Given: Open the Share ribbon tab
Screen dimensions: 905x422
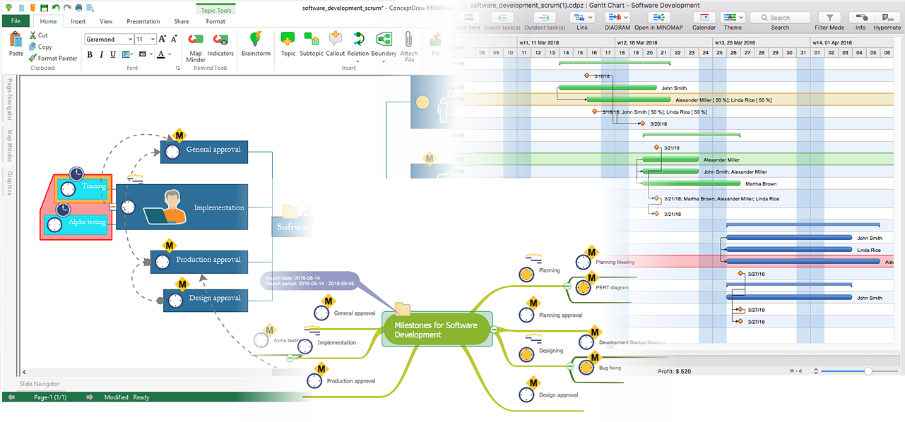Looking at the screenshot, I should click(x=182, y=21).
